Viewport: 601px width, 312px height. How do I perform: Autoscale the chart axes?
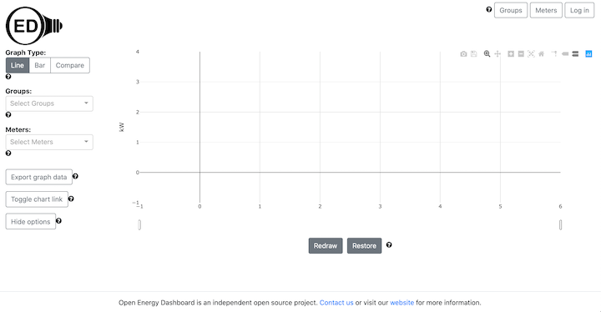(531, 54)
